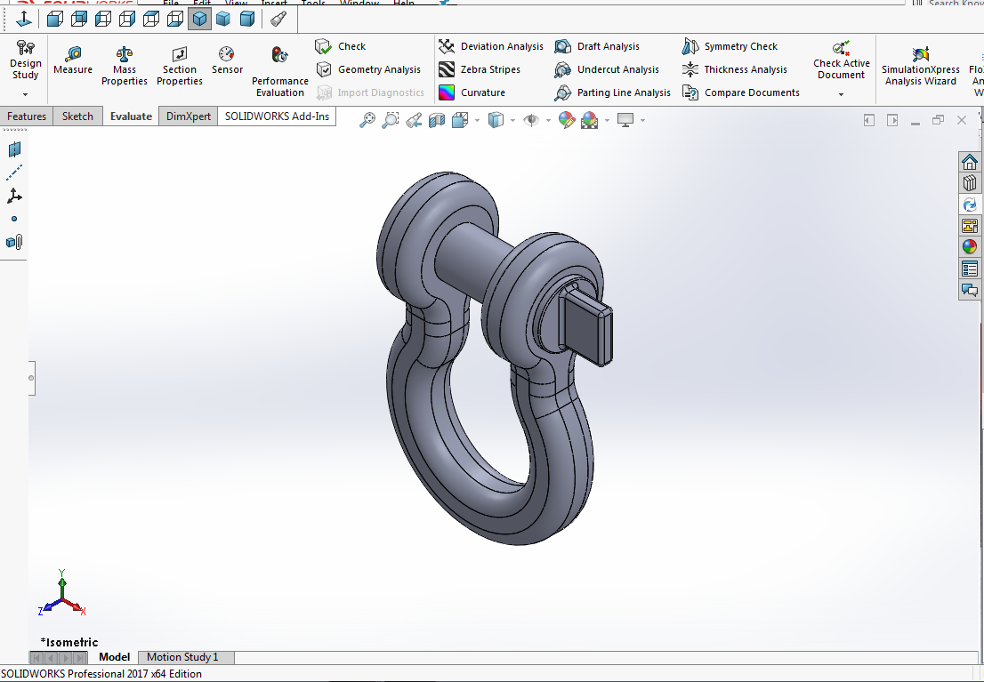Toggle the Section View display
This screenshot has width=984, height=682.
437,120
